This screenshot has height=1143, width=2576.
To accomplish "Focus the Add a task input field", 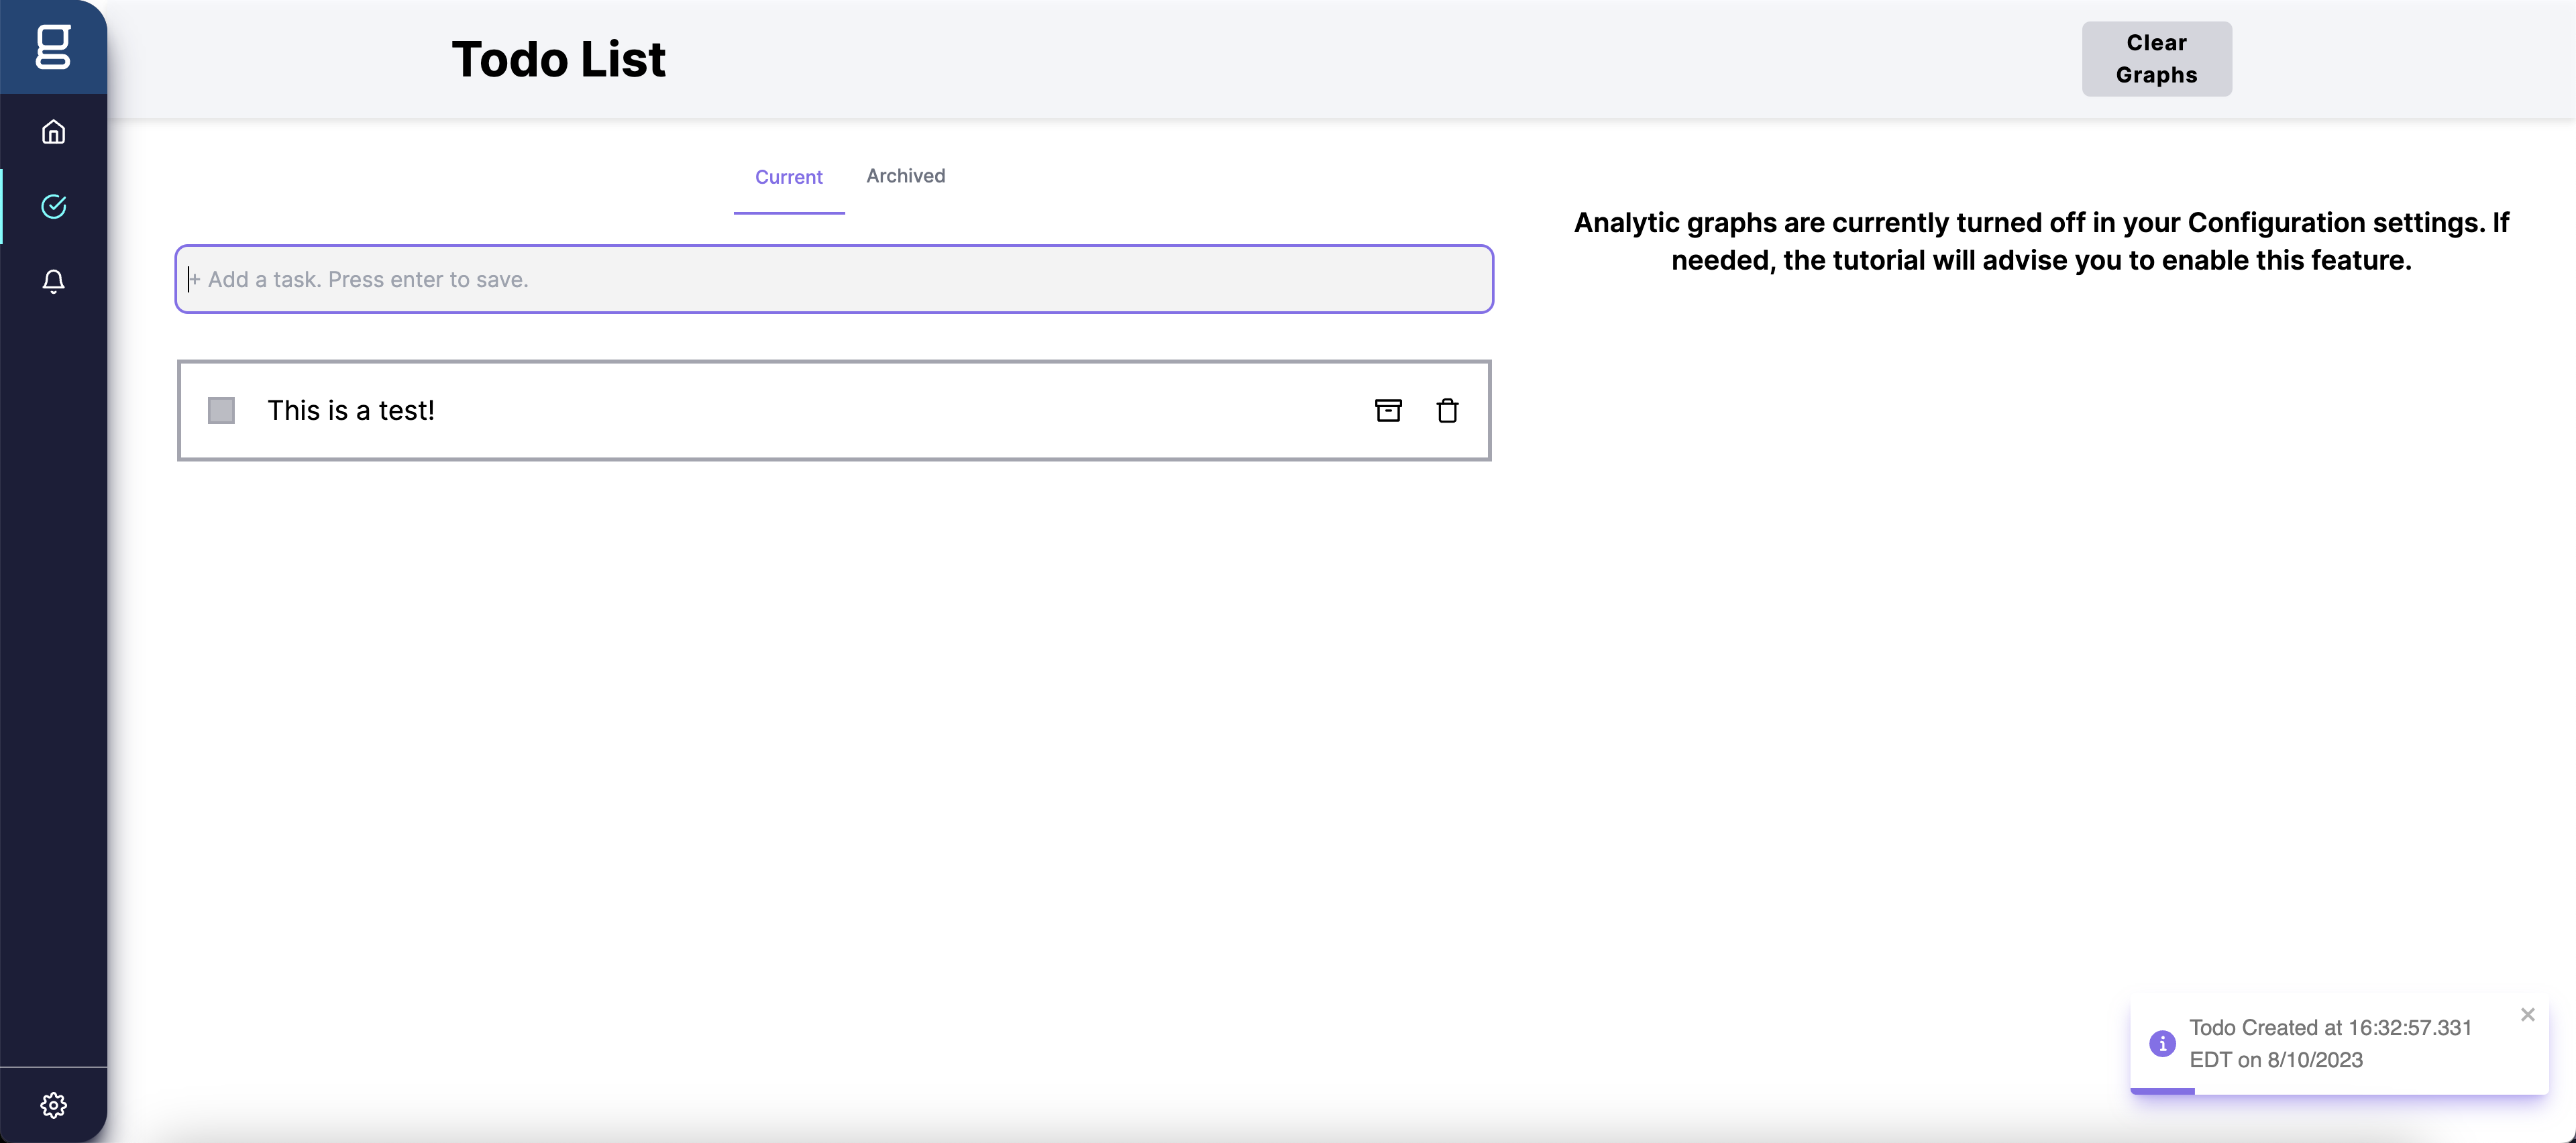I will pyautogui.click(x=834, y=279).
